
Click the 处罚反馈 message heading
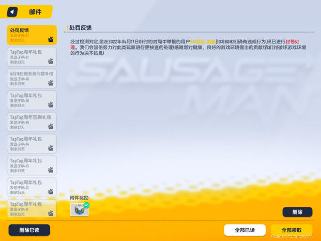coord(80,28)
